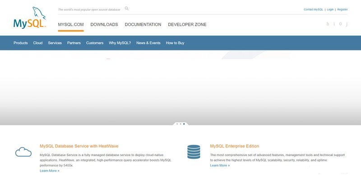Open the News & Events menu item
The height and width of the screenshot is (175, 361).
pos(148,43)
